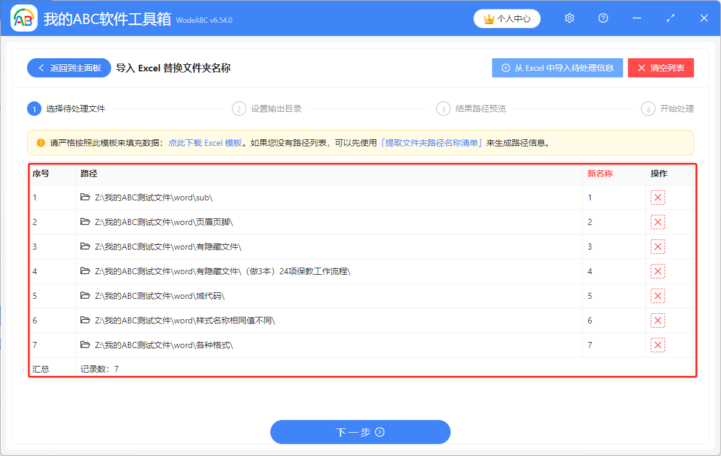This screenshot has height=456, width=721.
Task: Delete row 1 using its red X icon
Action: (x=658, y=197)
